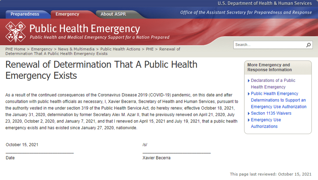Image resolution: width=318 pixels, height=180 pixels.
Task: Open News & Multimedia breadcrumb
Action: pos(76,49)
